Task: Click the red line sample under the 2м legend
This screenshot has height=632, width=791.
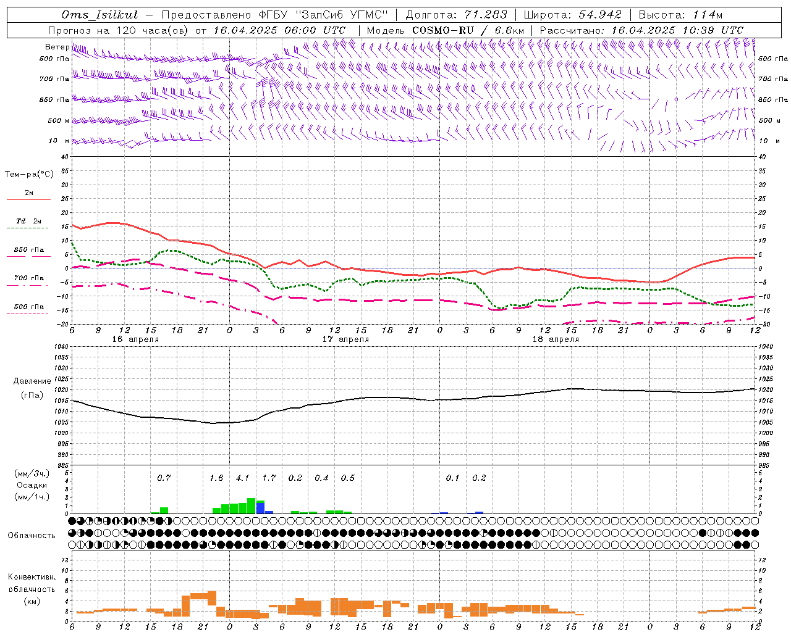Action: (x=28, y=199)
